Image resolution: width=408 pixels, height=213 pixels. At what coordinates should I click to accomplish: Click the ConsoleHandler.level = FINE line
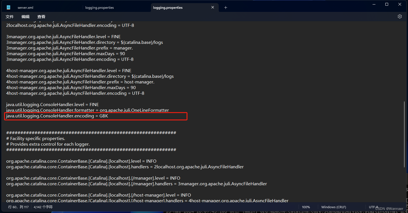(x=52, y=105)
